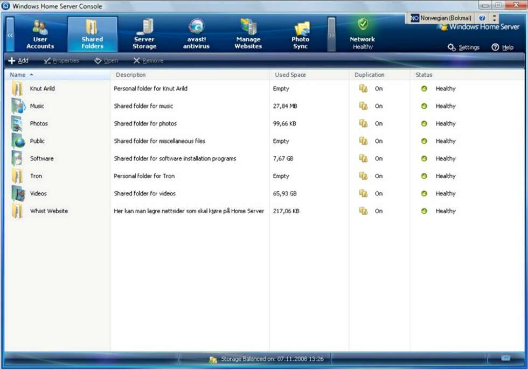528x370 pixels.
Task: Click the '65,93 GB' used space value
Action: [x=284, y=193]
